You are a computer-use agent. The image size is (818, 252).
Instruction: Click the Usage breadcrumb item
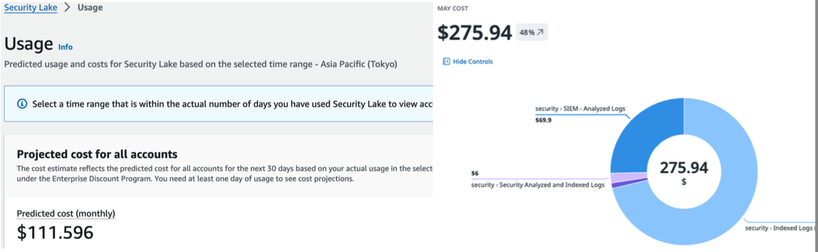[91, 8]
